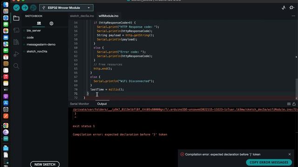Click the code line 'lastTime = millis();'
The width and height of the screenshot is (298, 167).
tap(107, 90)
